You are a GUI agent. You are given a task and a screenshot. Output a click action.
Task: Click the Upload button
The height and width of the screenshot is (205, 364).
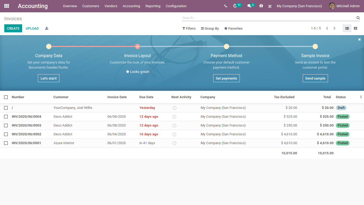pos(32,28)
